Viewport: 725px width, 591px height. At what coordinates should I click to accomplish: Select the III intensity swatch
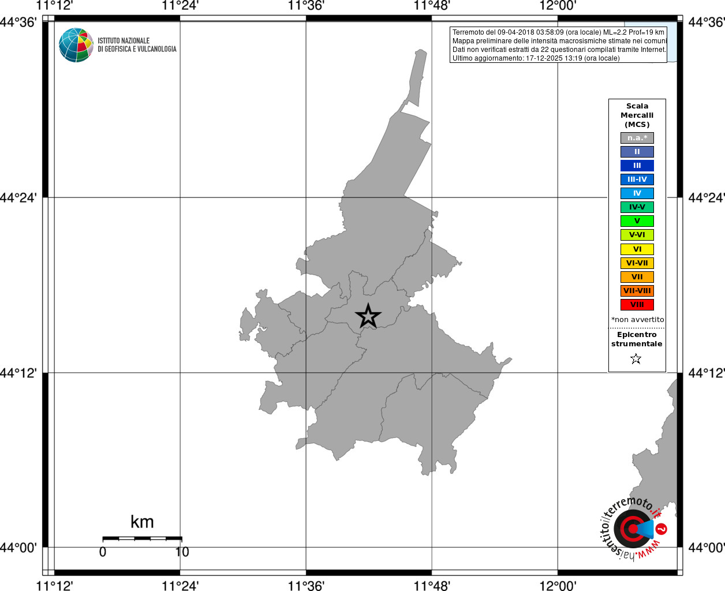[637, 166]
